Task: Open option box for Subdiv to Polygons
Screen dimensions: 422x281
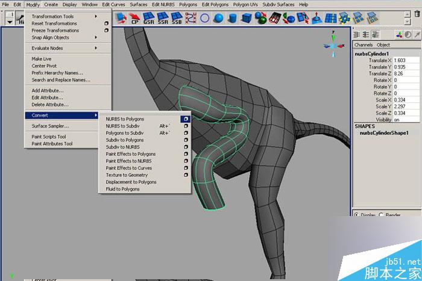Action: click(186, 140)
